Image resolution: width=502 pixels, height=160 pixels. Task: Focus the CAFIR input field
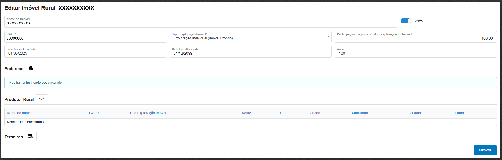pos(85,39)
